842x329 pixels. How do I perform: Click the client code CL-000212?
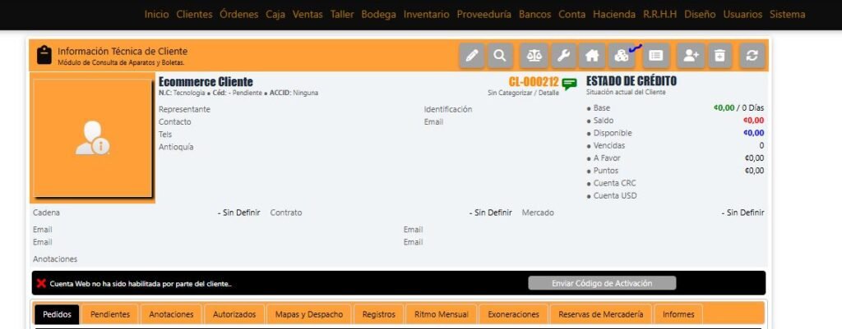(533, 82)
